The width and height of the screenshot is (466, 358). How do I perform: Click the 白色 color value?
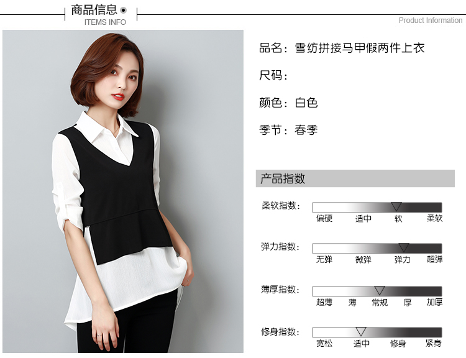tap(306, 103)
